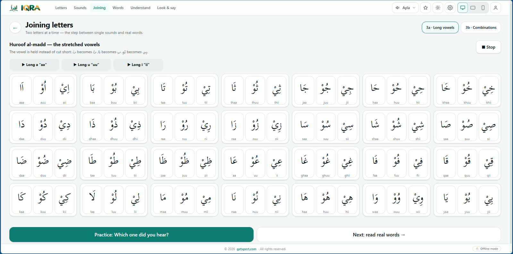
Task: Open the favorites star icon
Action: (x=425, y=8)
